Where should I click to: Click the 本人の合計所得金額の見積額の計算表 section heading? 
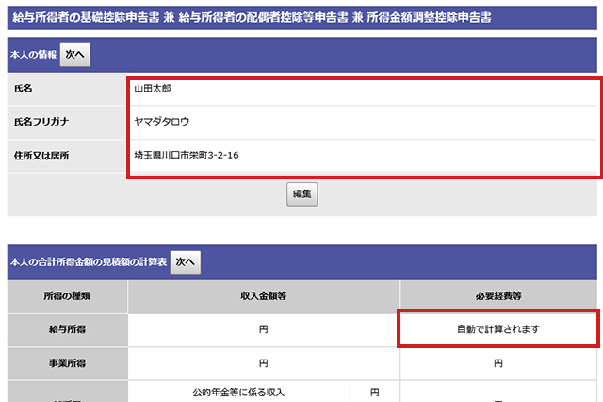(x=88, y=261)
